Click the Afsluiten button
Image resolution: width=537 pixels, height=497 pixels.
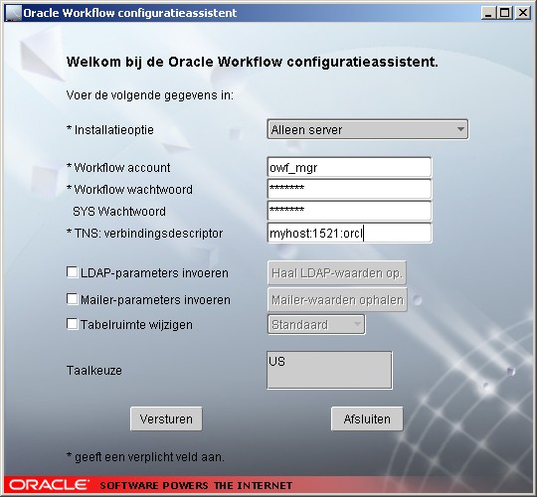point(367,418)
